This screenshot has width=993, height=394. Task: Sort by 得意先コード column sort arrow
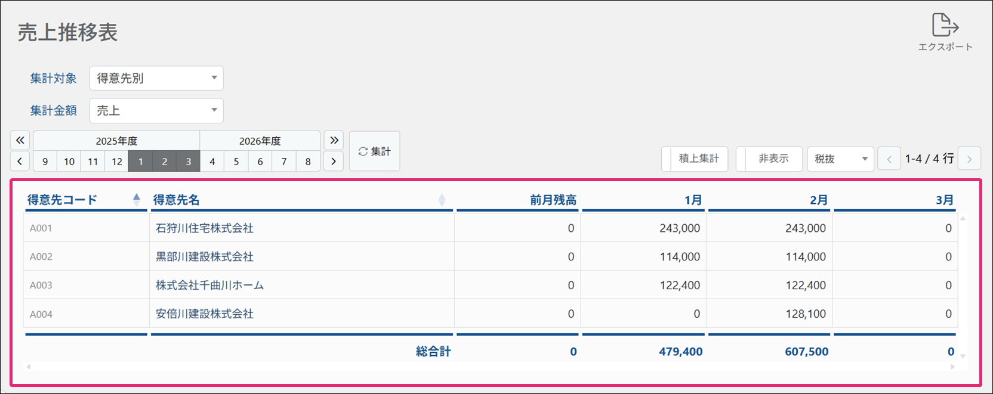pyautogui.click(x=137, y=200)
